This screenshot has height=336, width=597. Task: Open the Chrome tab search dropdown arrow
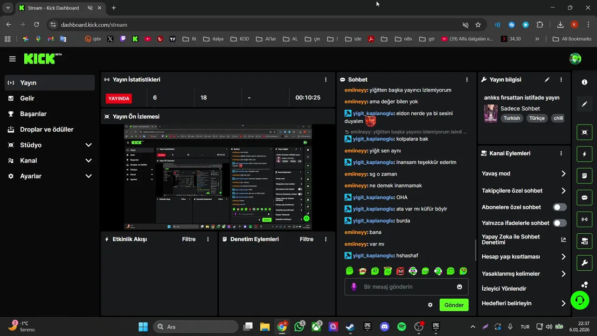pos(8,8)
